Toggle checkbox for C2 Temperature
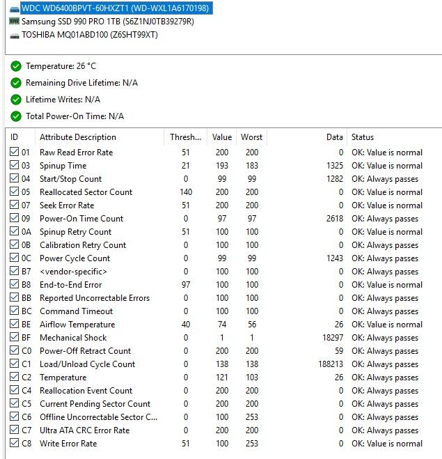 click(14, 376)
